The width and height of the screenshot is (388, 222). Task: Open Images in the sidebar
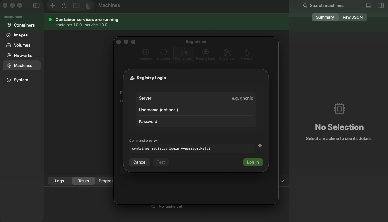[x=22, y=35]
